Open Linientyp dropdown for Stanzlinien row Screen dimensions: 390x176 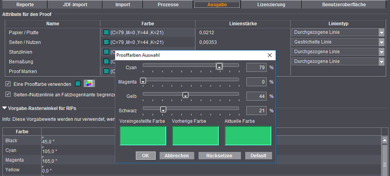[381, 52]
